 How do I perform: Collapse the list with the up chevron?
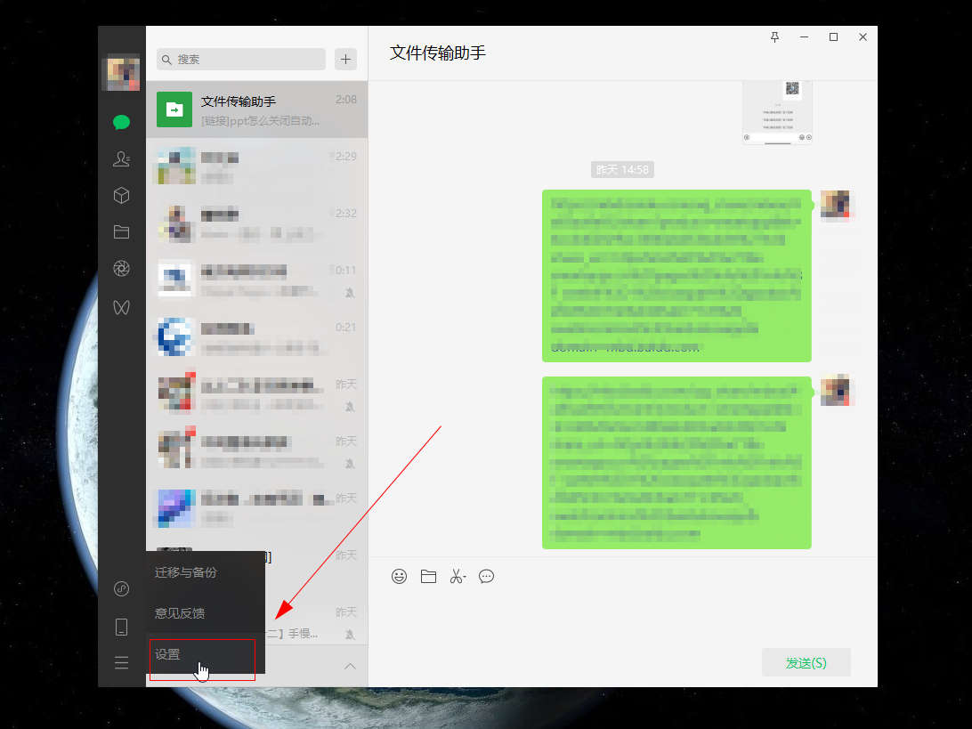(x=350, y=666)
